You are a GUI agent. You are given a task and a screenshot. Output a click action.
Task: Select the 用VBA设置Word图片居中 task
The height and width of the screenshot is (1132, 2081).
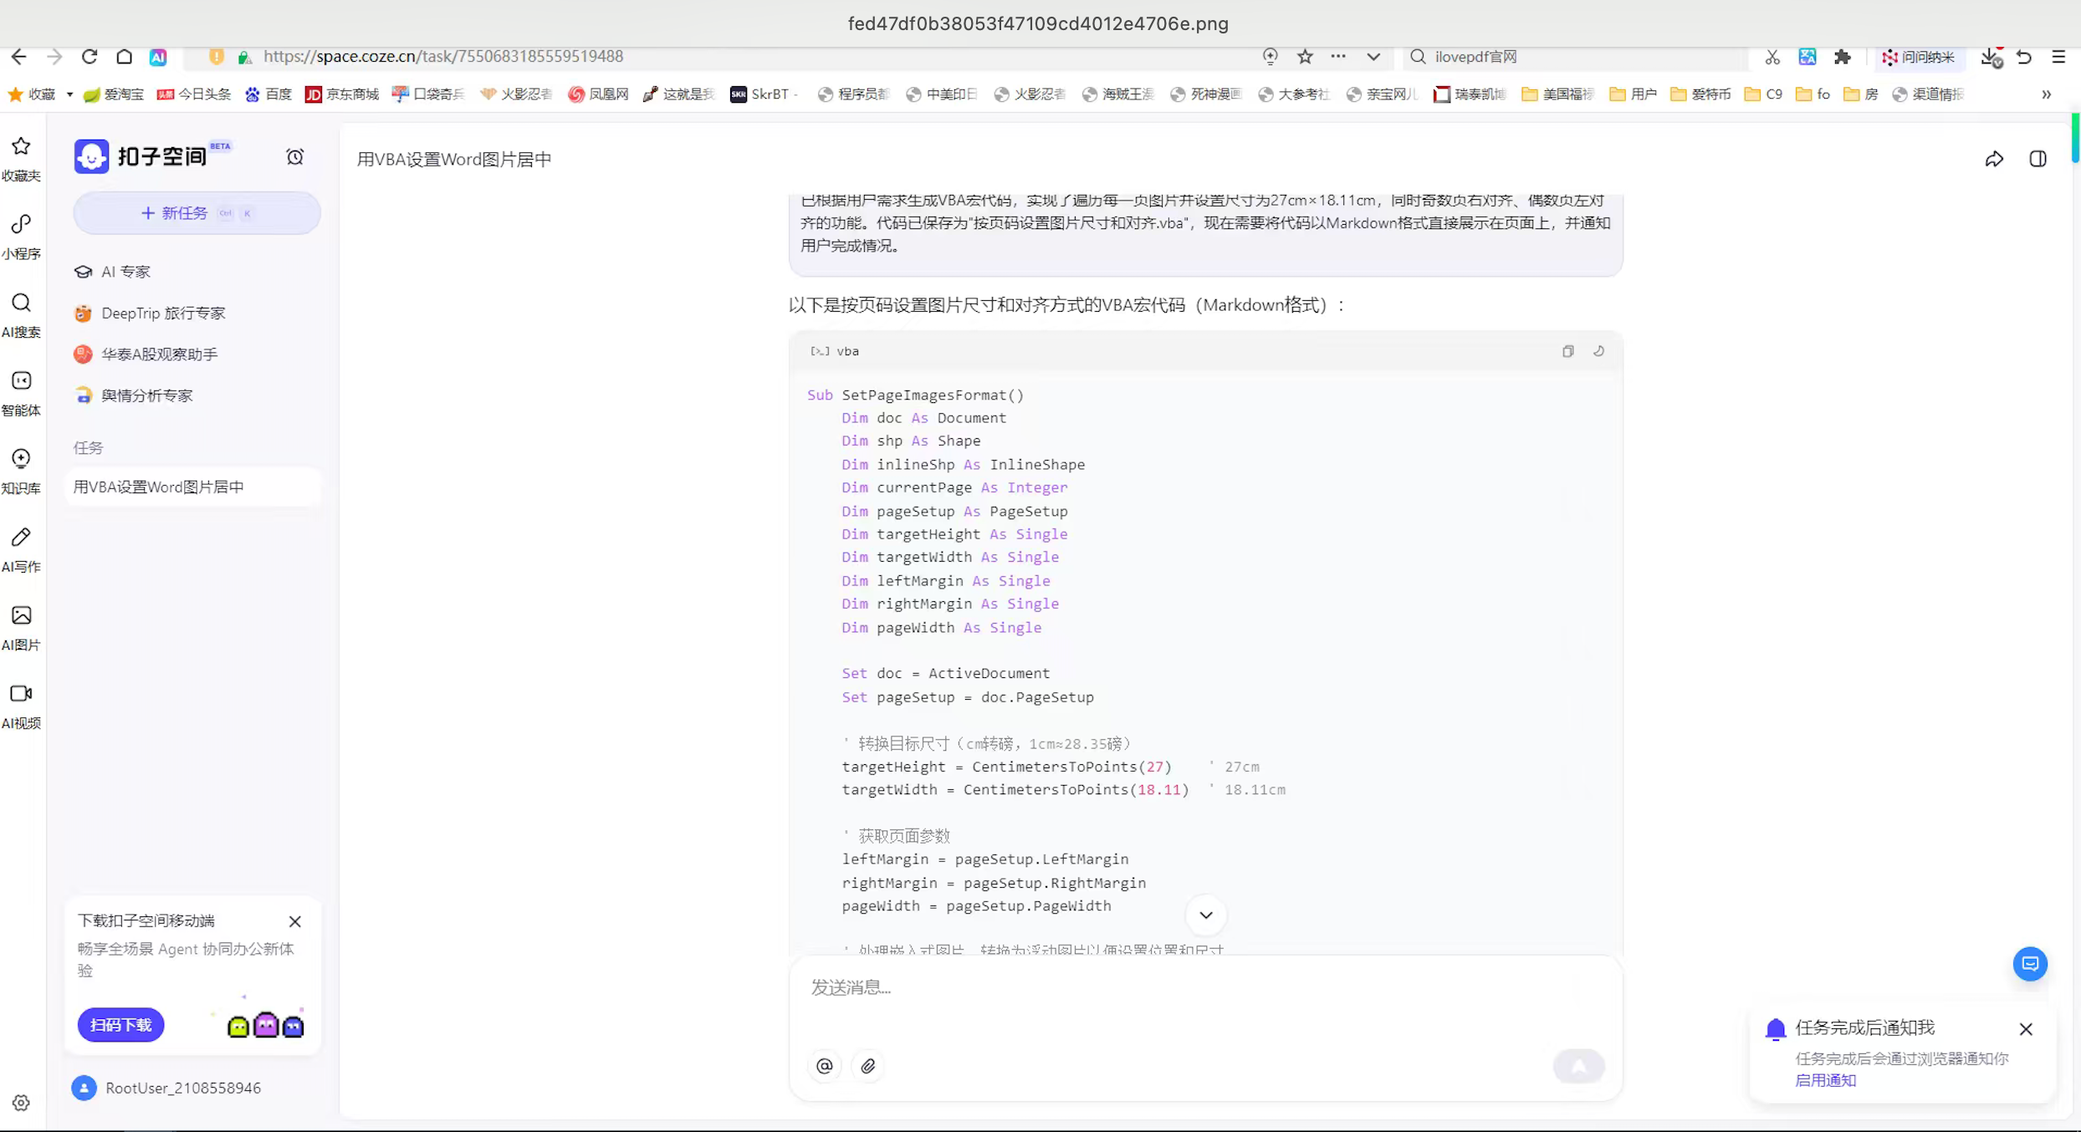(159, 487)
